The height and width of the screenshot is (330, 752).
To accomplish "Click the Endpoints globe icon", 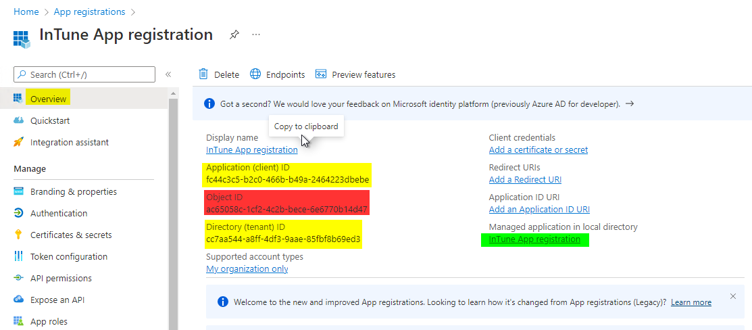I will (255, 74).
